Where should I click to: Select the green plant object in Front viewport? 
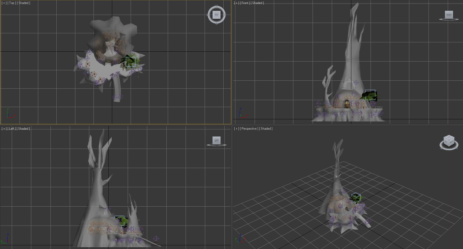[370, 95]
